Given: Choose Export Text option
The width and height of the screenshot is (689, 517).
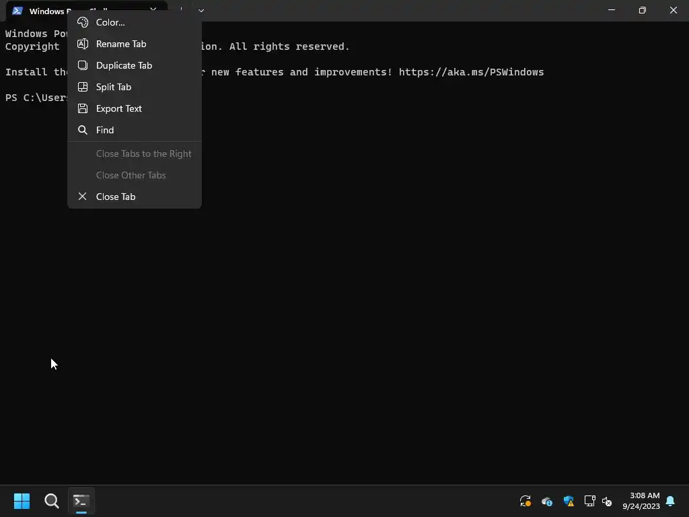Looking at the screenshot, I should coord(135,108).
